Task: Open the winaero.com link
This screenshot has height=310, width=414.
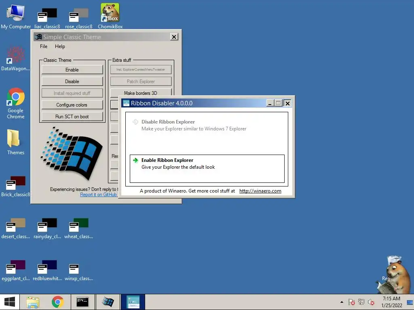Action: pyautogui.click(x=260, y=191)
